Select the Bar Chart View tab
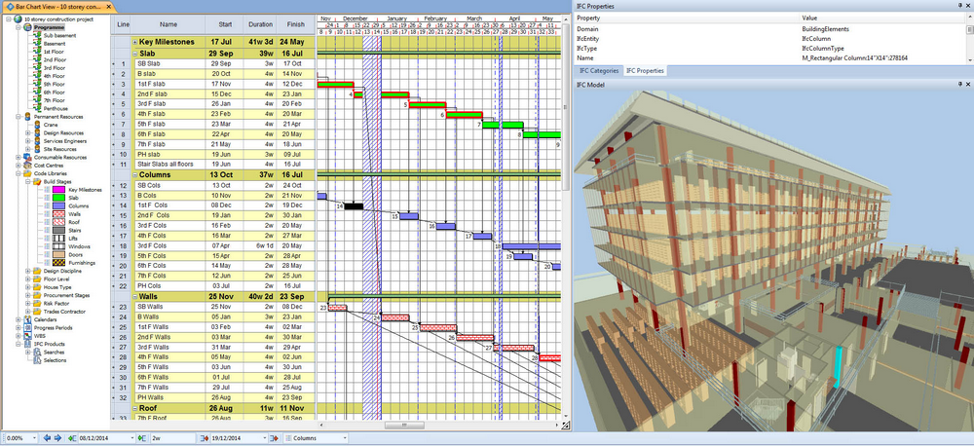This screenshot has width=974, height=446. (58, 6)
